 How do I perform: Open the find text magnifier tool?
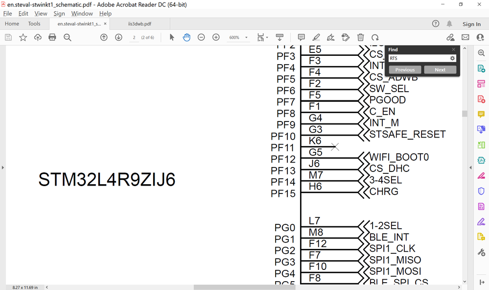[68, 37]
